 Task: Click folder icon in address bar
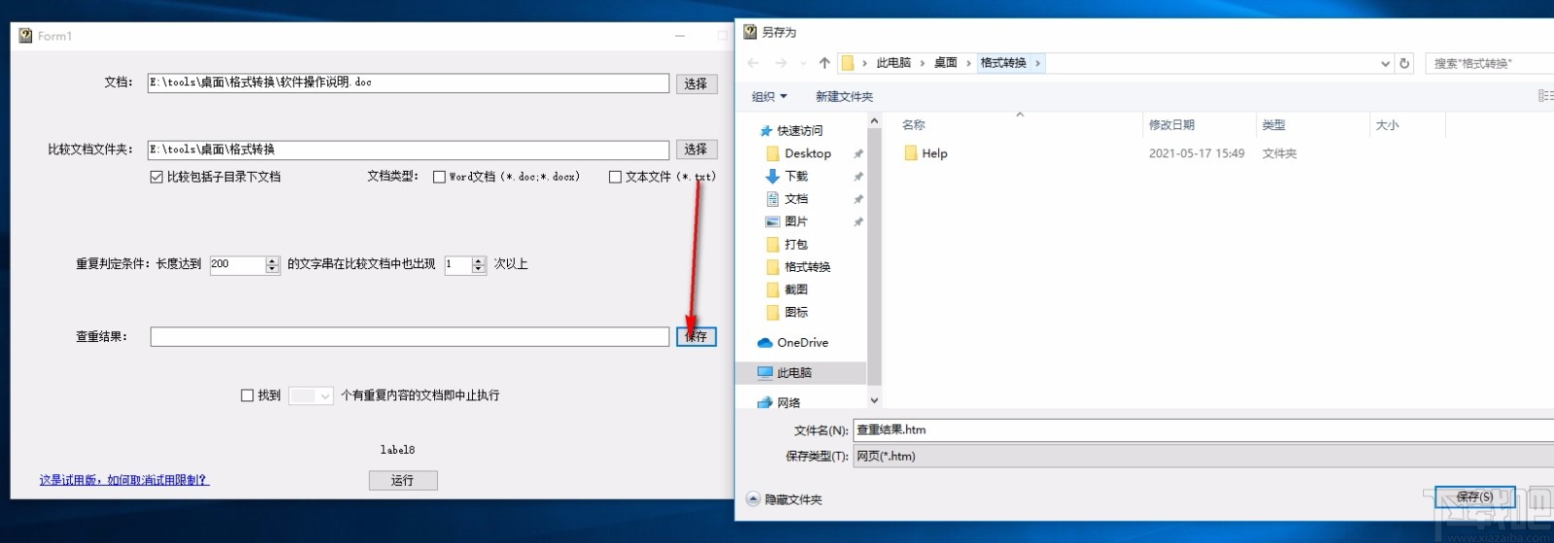point(847,63)
